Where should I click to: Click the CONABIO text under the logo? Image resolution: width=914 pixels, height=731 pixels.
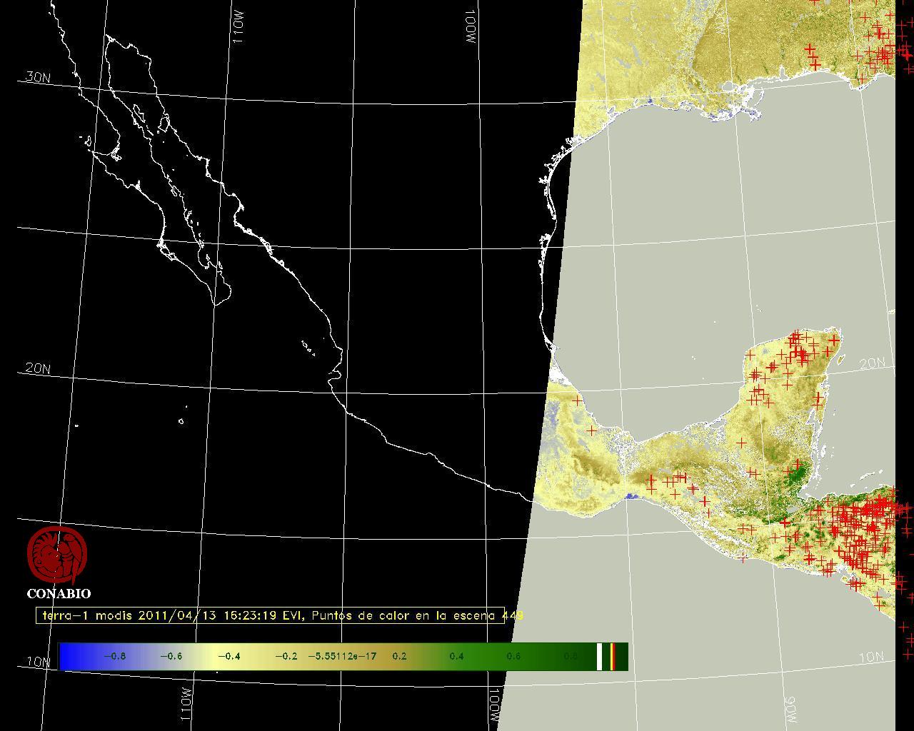(x=59, y=594)
